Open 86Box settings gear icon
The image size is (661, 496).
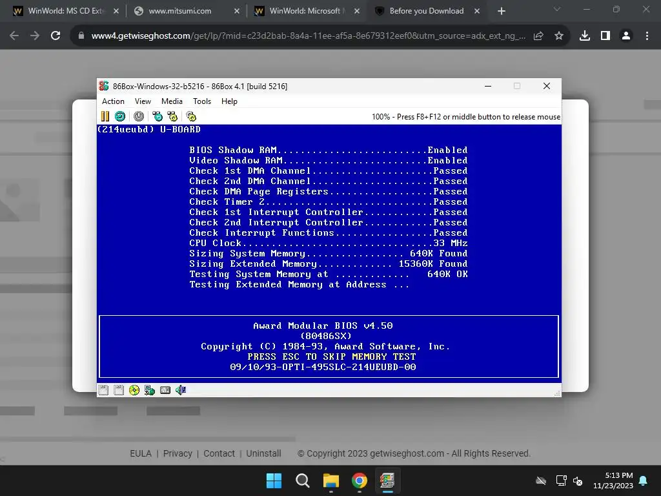[x=191, y=116]
